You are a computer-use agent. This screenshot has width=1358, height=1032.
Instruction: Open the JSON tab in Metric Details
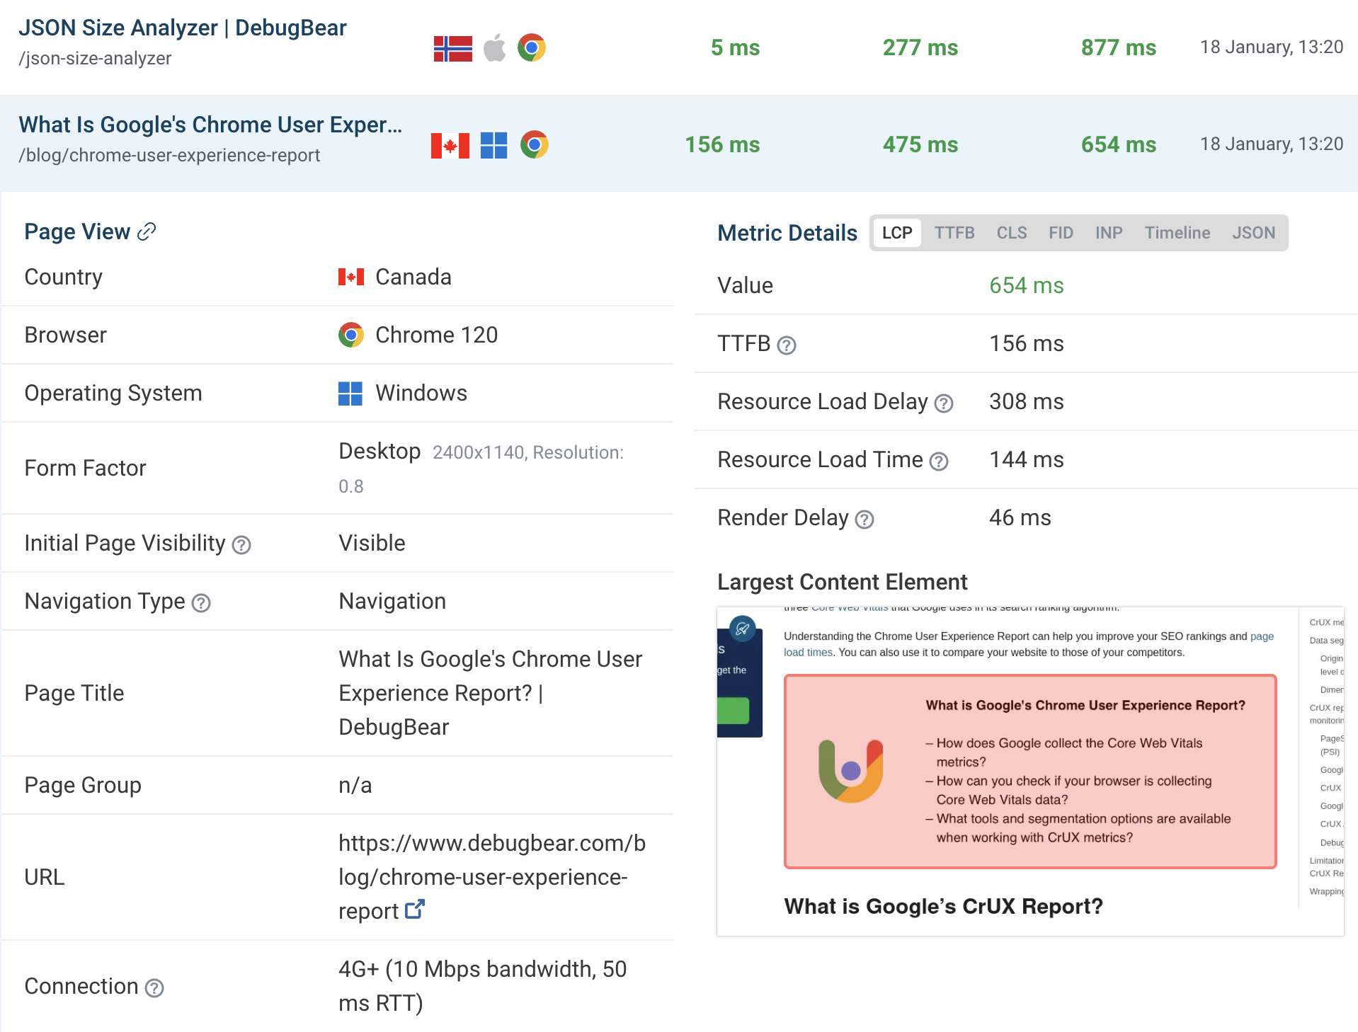(1253, 233)
